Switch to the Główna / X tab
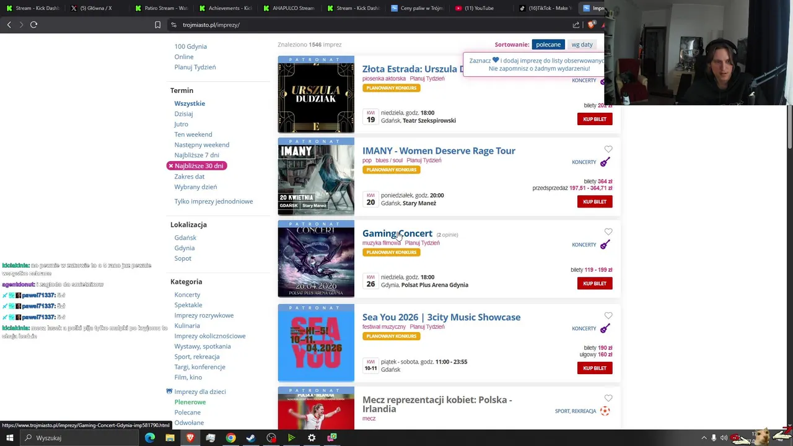Image resolution: width=793 pixels, height=446 pixels. coord(96,8)
